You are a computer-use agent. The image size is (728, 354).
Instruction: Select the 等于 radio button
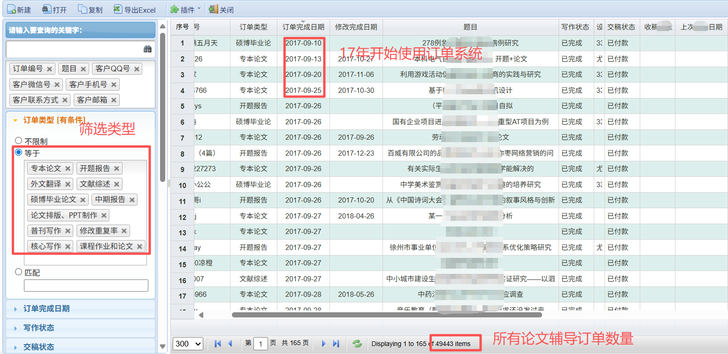[x=18, y=152]
